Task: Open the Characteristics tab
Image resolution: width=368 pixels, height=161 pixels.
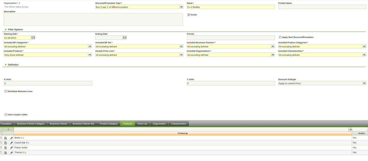Action: 179,124
